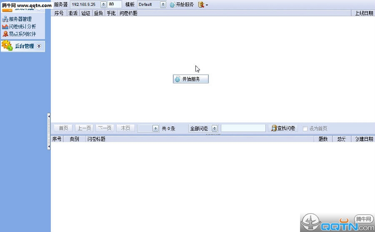Expand the 后台管理 panel chevron

pos(39,46)
